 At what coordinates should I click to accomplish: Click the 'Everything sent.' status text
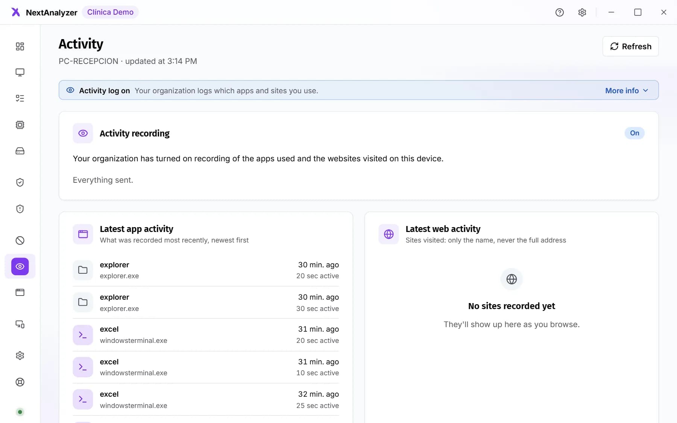[103, 180]
